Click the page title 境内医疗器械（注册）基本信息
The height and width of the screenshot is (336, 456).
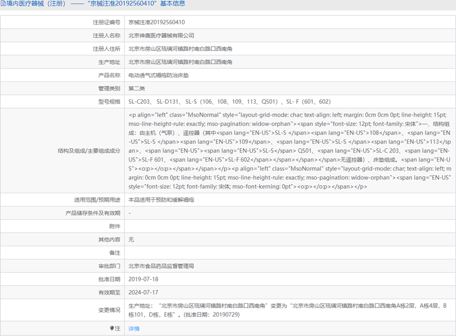point(95,4)
